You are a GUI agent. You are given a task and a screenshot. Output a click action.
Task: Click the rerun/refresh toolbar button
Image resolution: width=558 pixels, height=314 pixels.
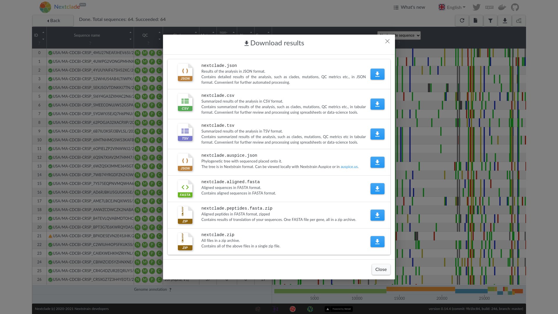tap(462, 21)
